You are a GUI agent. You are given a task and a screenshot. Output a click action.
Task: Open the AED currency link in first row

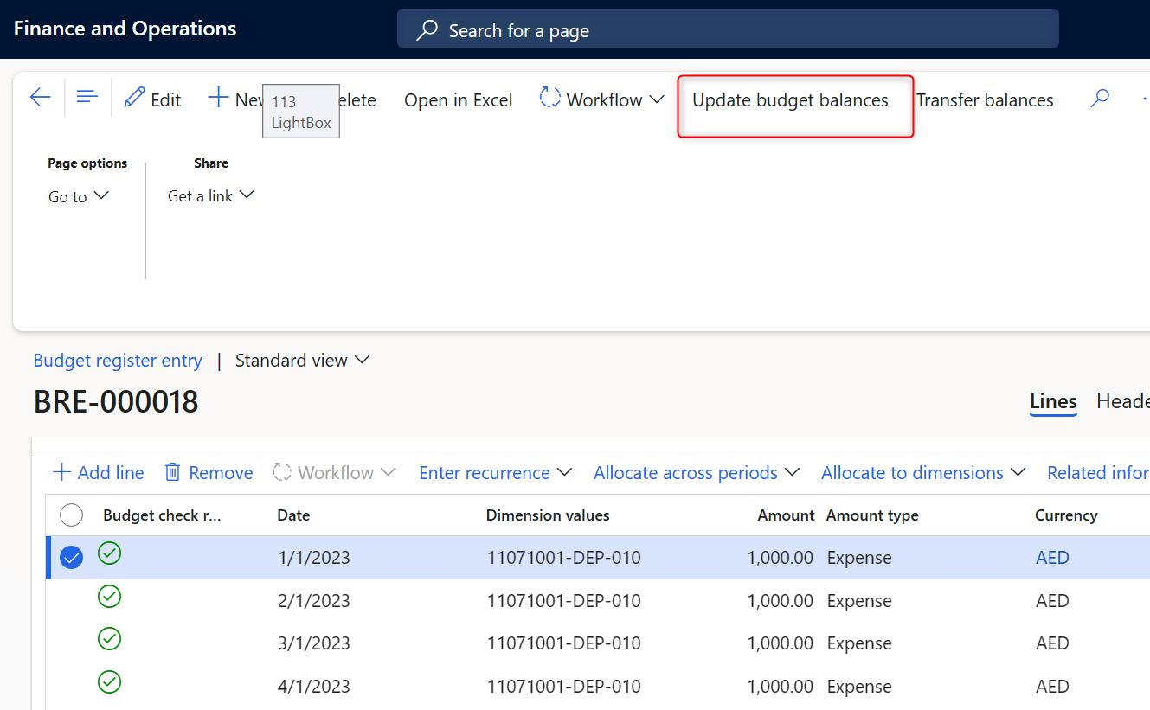tap(1052, 558)
